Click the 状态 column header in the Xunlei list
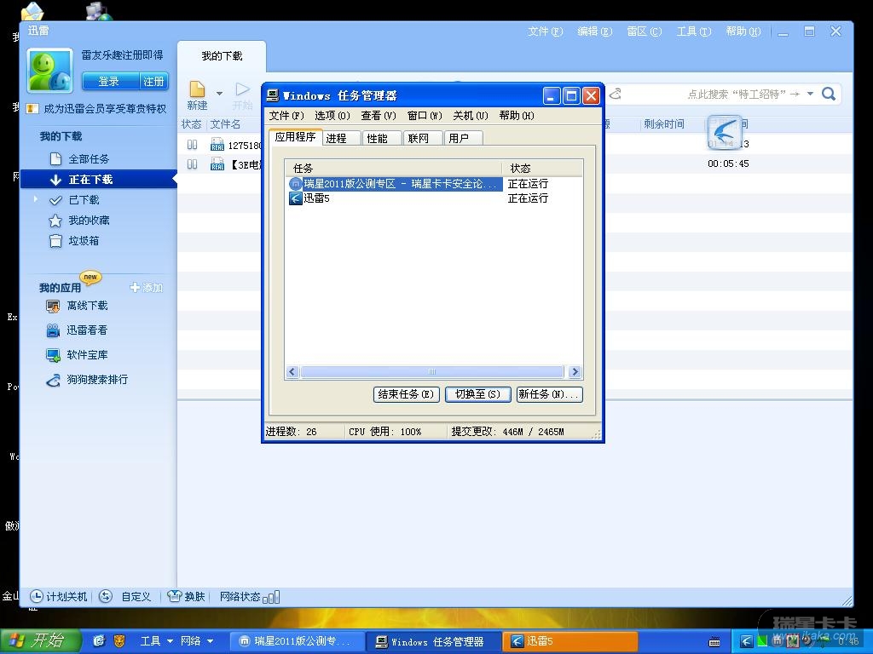This screenshot has width=873, height=654. pyautogui.click(x=192, y=124)
